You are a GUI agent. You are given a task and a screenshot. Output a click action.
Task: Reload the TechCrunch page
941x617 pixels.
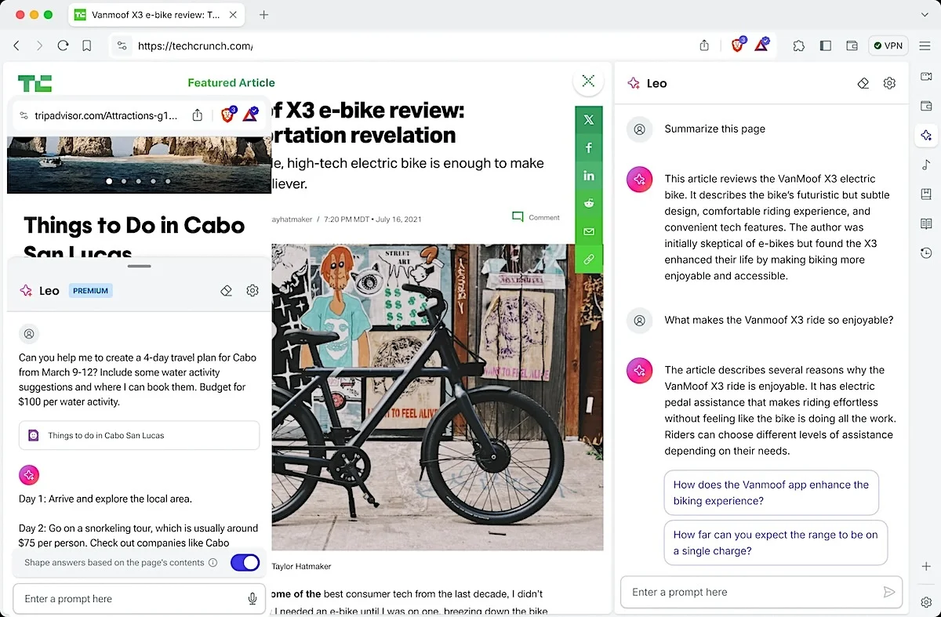pos(64,45)
